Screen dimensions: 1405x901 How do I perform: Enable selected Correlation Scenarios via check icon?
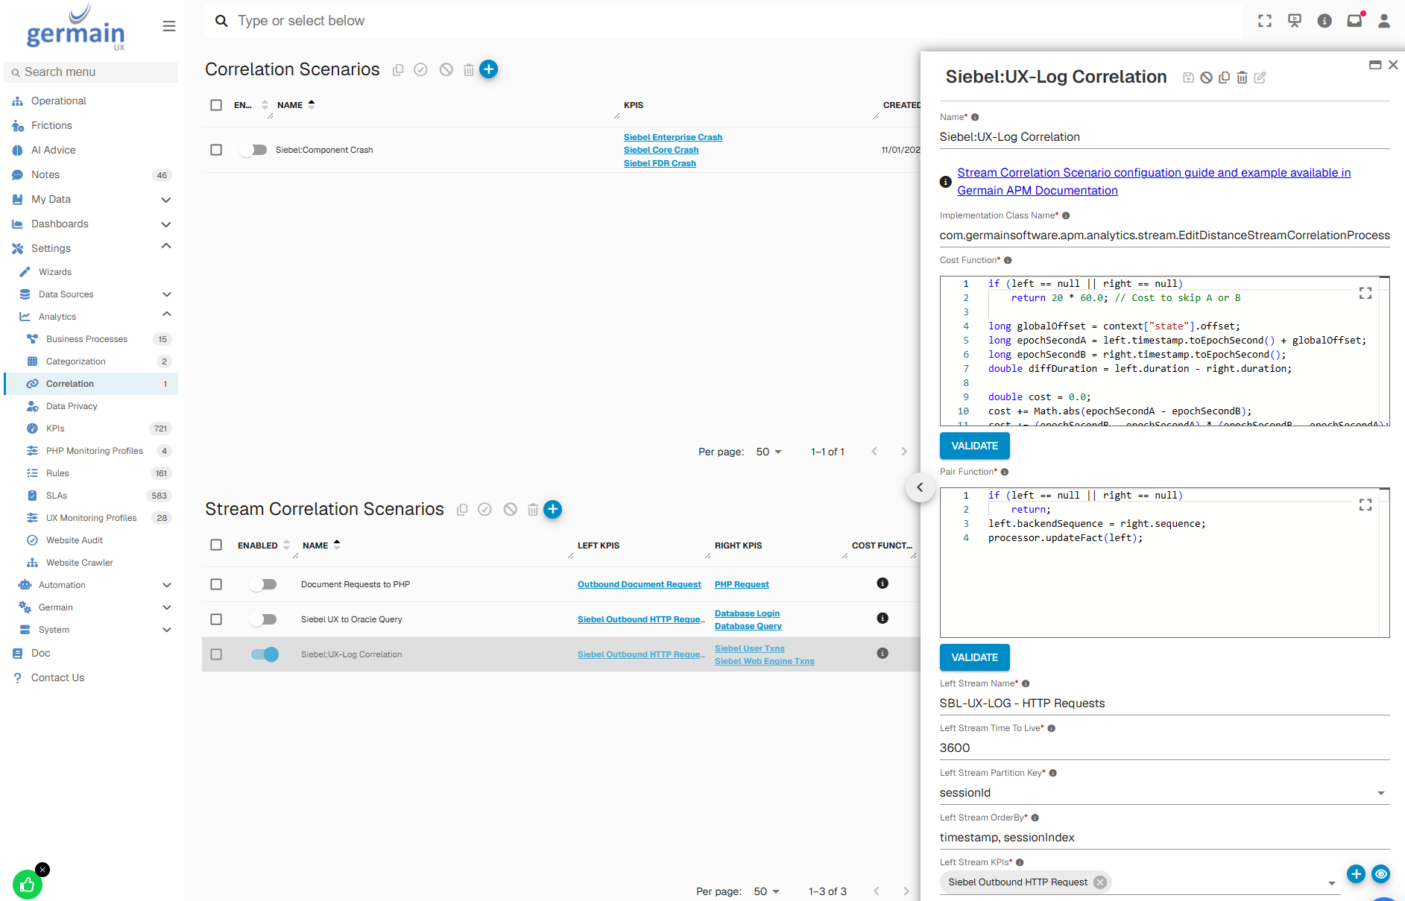(x=420, y=69)
